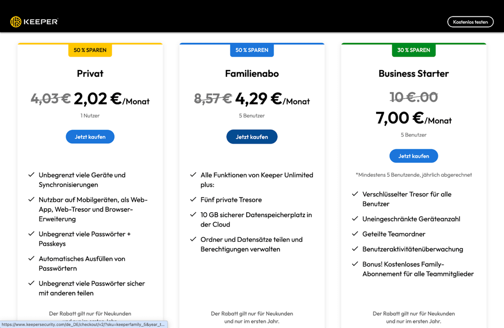This screenshot has width=504, height=328.
Task: Buy the Privat plan with Jetzt kaufen
Action: (90, 137)
